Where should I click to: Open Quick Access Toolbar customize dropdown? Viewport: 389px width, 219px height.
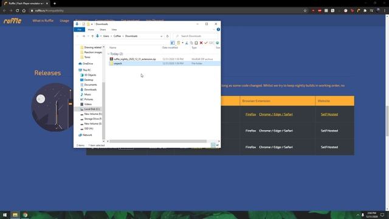[x=92, y=24]
